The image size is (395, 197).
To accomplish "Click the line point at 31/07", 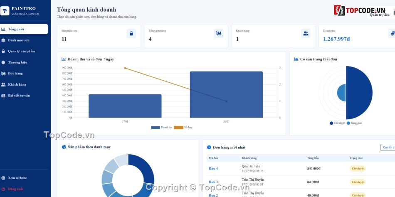I will pyautogui.click(x=226, y=101).
